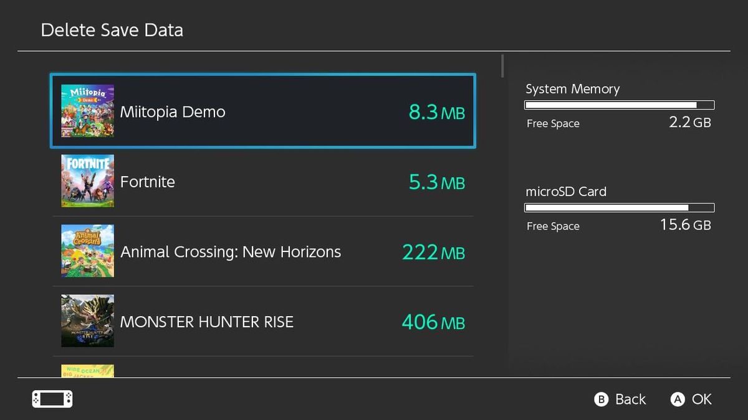Image resolution: width=748 pixels, height=420 pixels.
Task: Click the list scrollbar handle
Action: (x=502, y=66)
